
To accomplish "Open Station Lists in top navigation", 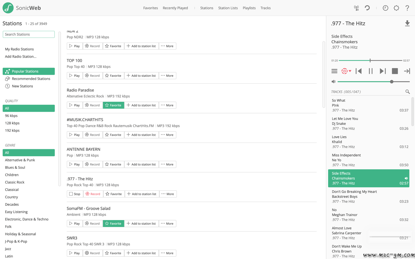I will click(x=228, y=8).
